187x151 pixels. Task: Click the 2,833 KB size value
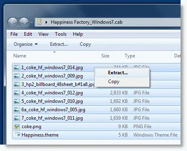119,93
